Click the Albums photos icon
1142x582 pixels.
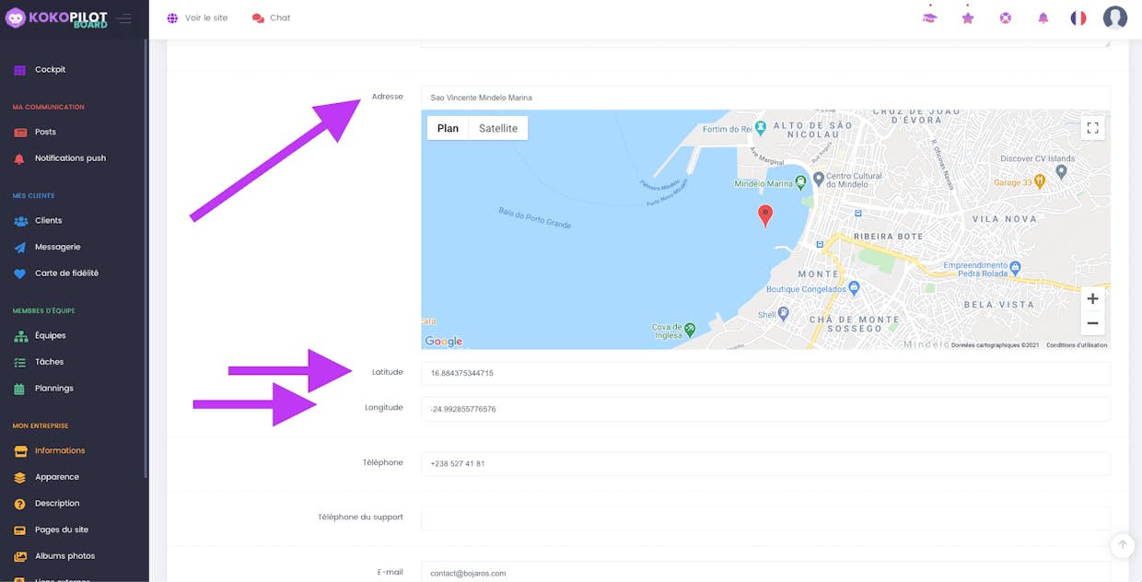(x=20, y=556)
